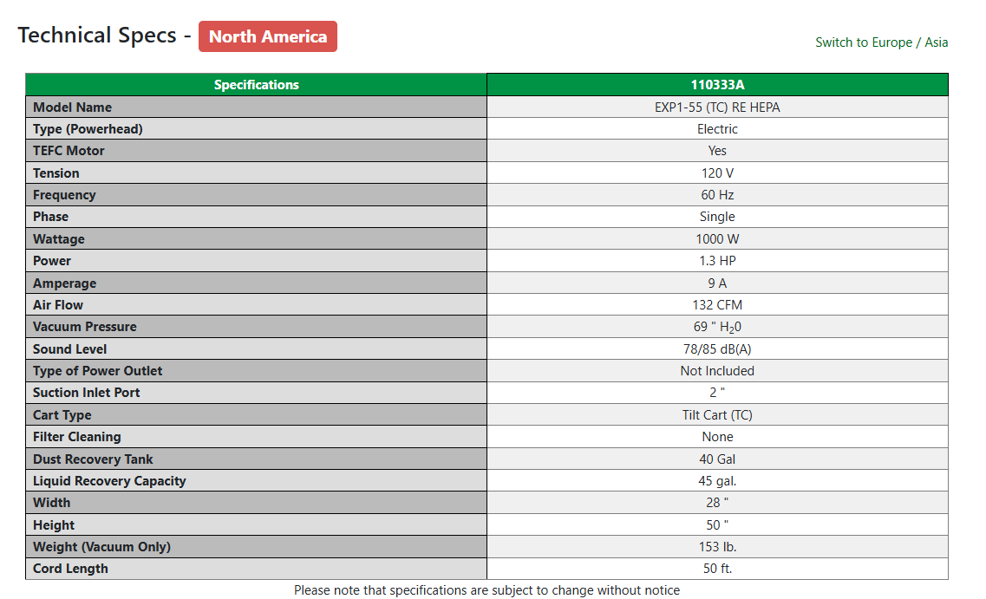The height and width of the screenshot is (599, 986).
Task: Select the Technical Specs heading text
Action: point(97,36)
